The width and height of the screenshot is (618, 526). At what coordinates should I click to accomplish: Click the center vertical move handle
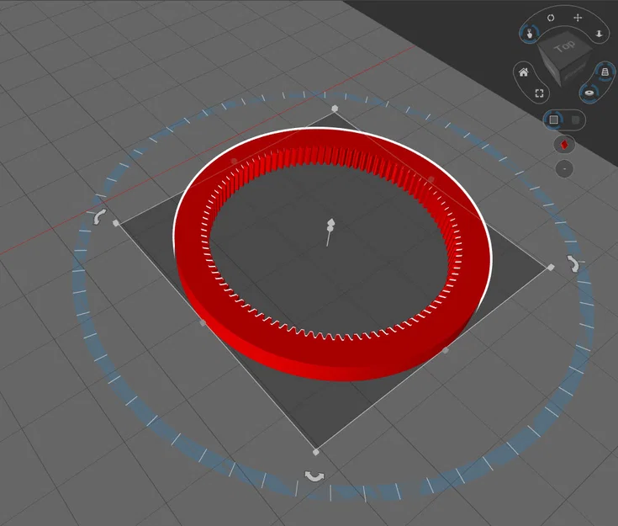330,226
